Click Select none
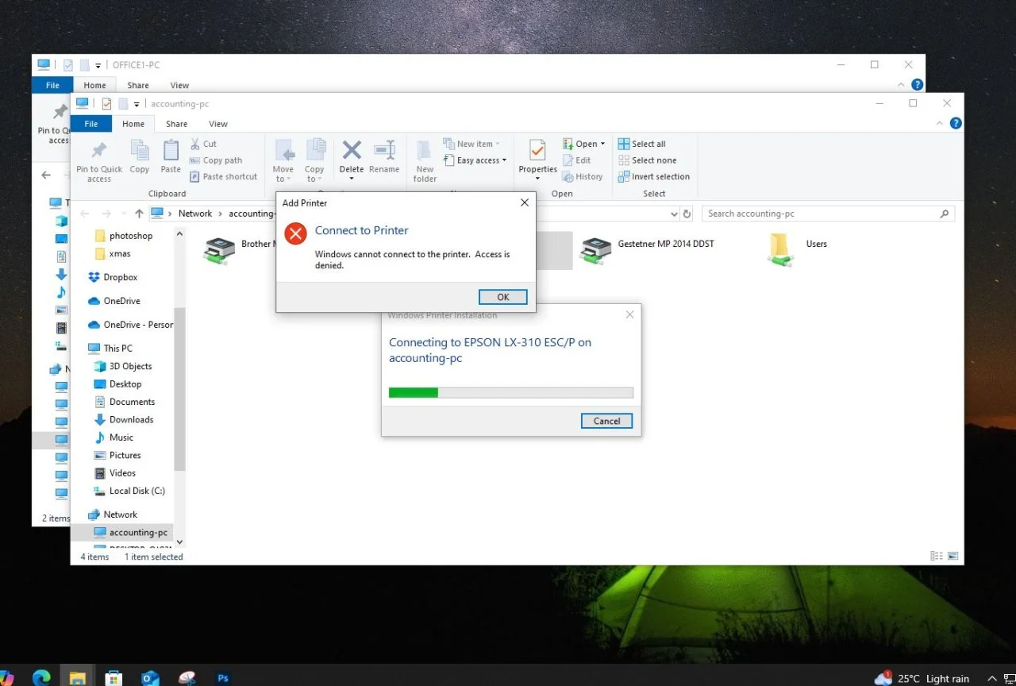Viewport: 1016px width, 686px height. click(x=647, y=160)
